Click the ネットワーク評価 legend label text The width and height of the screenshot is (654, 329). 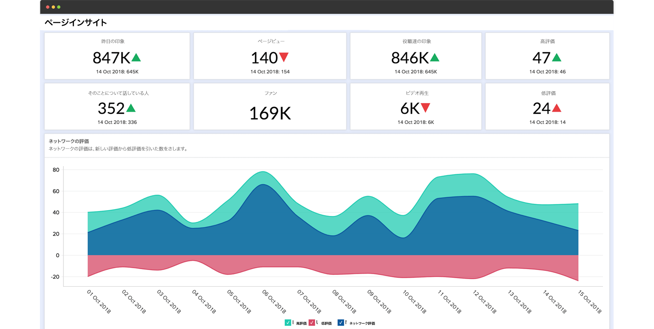click(362, 324)
